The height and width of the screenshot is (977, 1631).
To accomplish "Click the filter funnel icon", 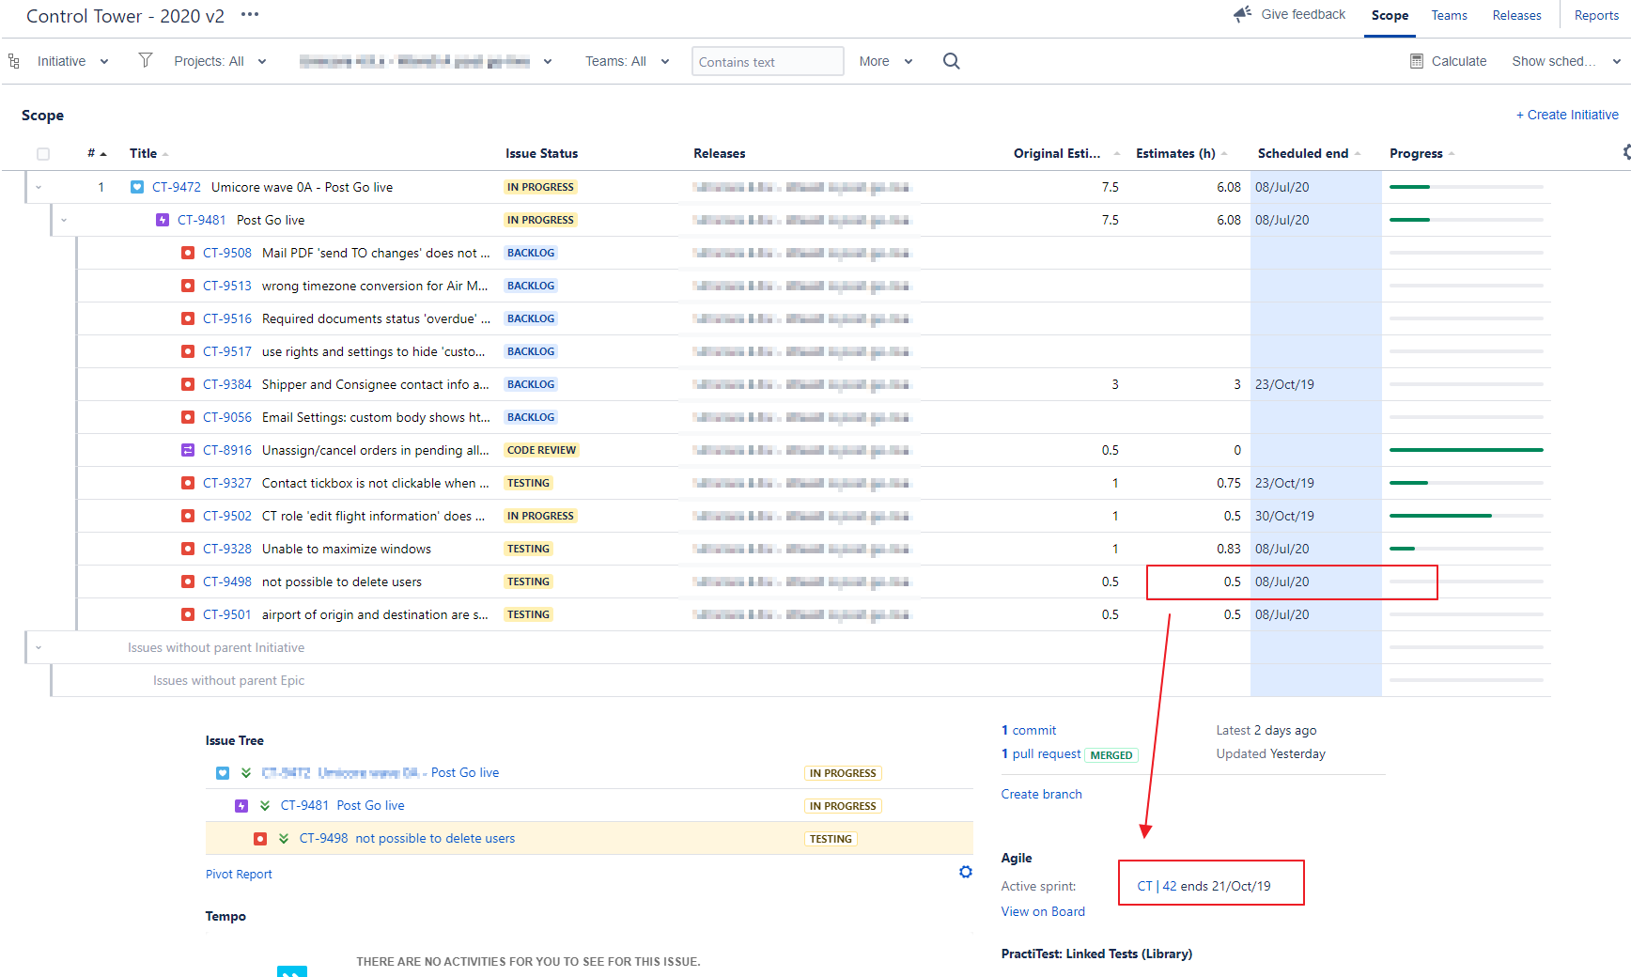I will point(146,60).
